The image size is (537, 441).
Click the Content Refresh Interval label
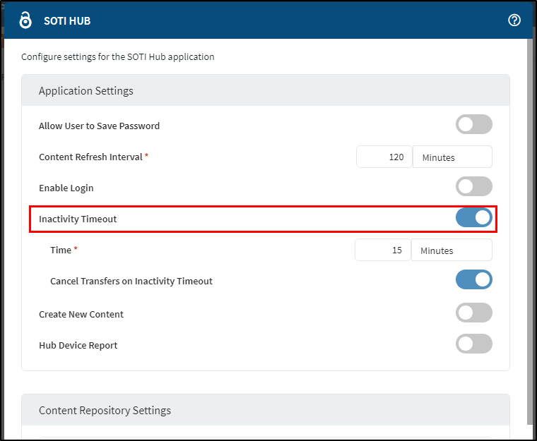[90, 157]
